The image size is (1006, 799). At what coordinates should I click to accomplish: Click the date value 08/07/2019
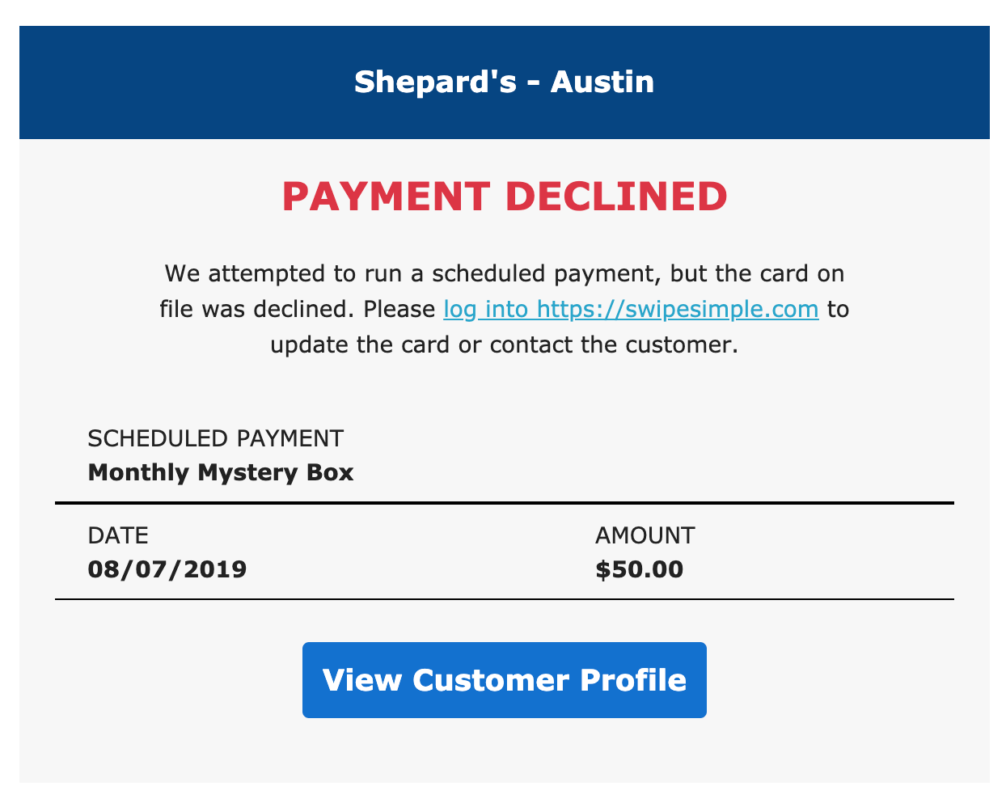point(167,569)
